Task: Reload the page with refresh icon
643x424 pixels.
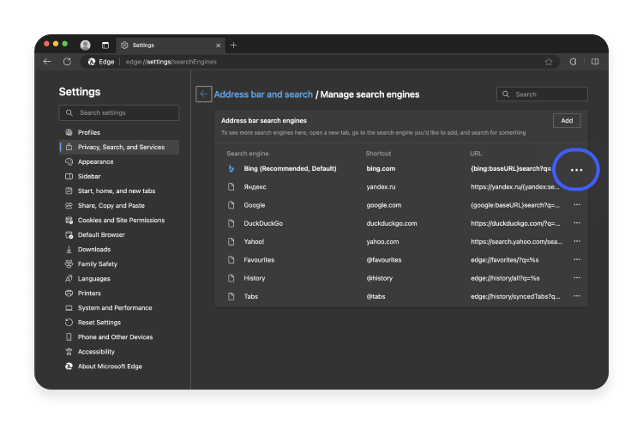Action: pos(67,62)
